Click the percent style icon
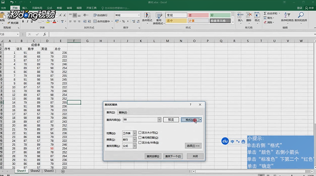 (x=123, y=21)
